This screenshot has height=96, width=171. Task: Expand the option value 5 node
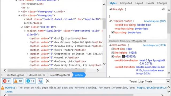(27, 54)
